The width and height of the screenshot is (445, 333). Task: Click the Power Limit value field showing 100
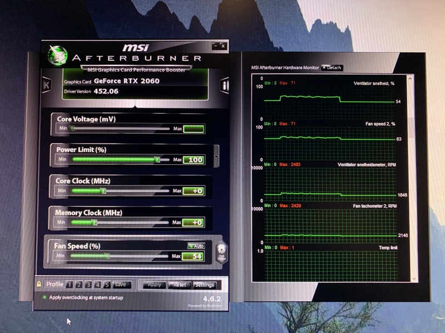point(194,160)
